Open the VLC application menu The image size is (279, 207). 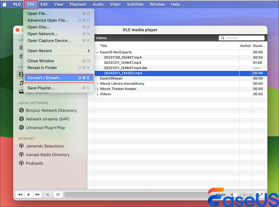click(x=17, y=4)
